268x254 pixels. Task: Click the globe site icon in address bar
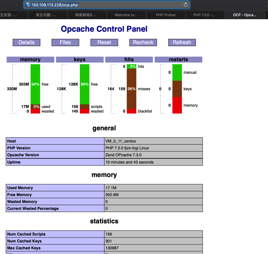[28, 5]
